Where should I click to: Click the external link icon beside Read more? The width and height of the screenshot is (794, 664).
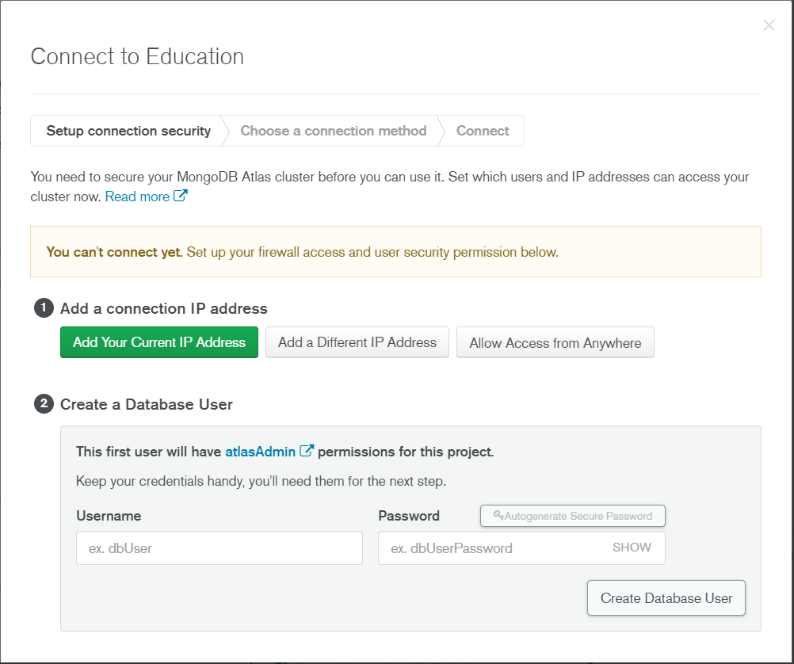pos(181,197)
